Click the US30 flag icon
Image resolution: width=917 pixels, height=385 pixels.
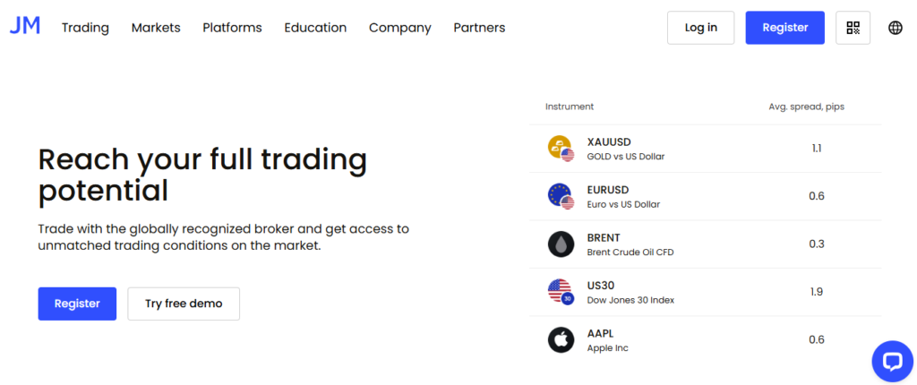click(561, 292)
